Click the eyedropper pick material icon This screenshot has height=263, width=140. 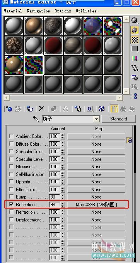[36, 119]
